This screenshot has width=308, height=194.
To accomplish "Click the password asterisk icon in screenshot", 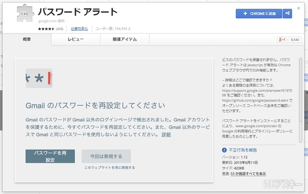I will 39,78.
